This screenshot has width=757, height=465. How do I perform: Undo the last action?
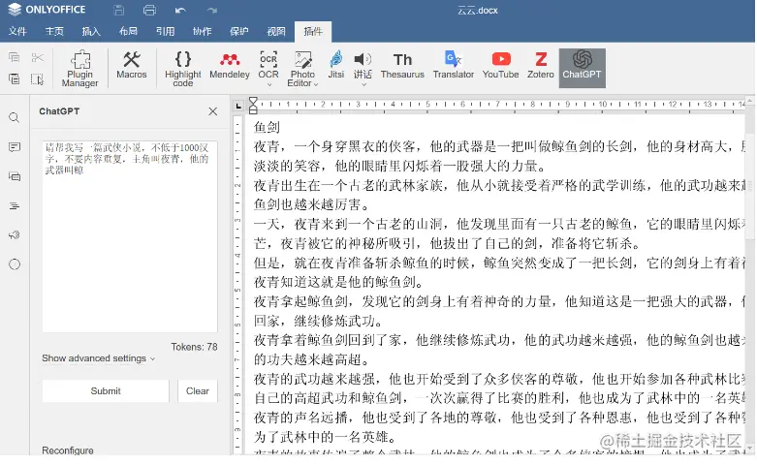pos(180,10)
